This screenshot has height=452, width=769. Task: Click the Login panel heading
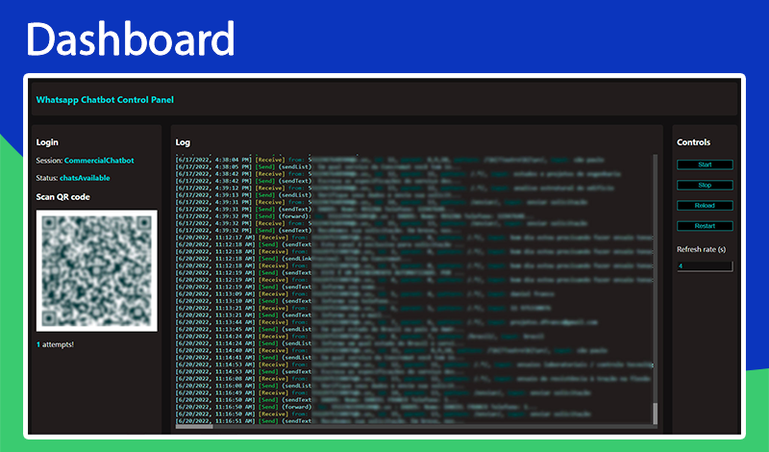pyautogui.click(x=47, y=142)
